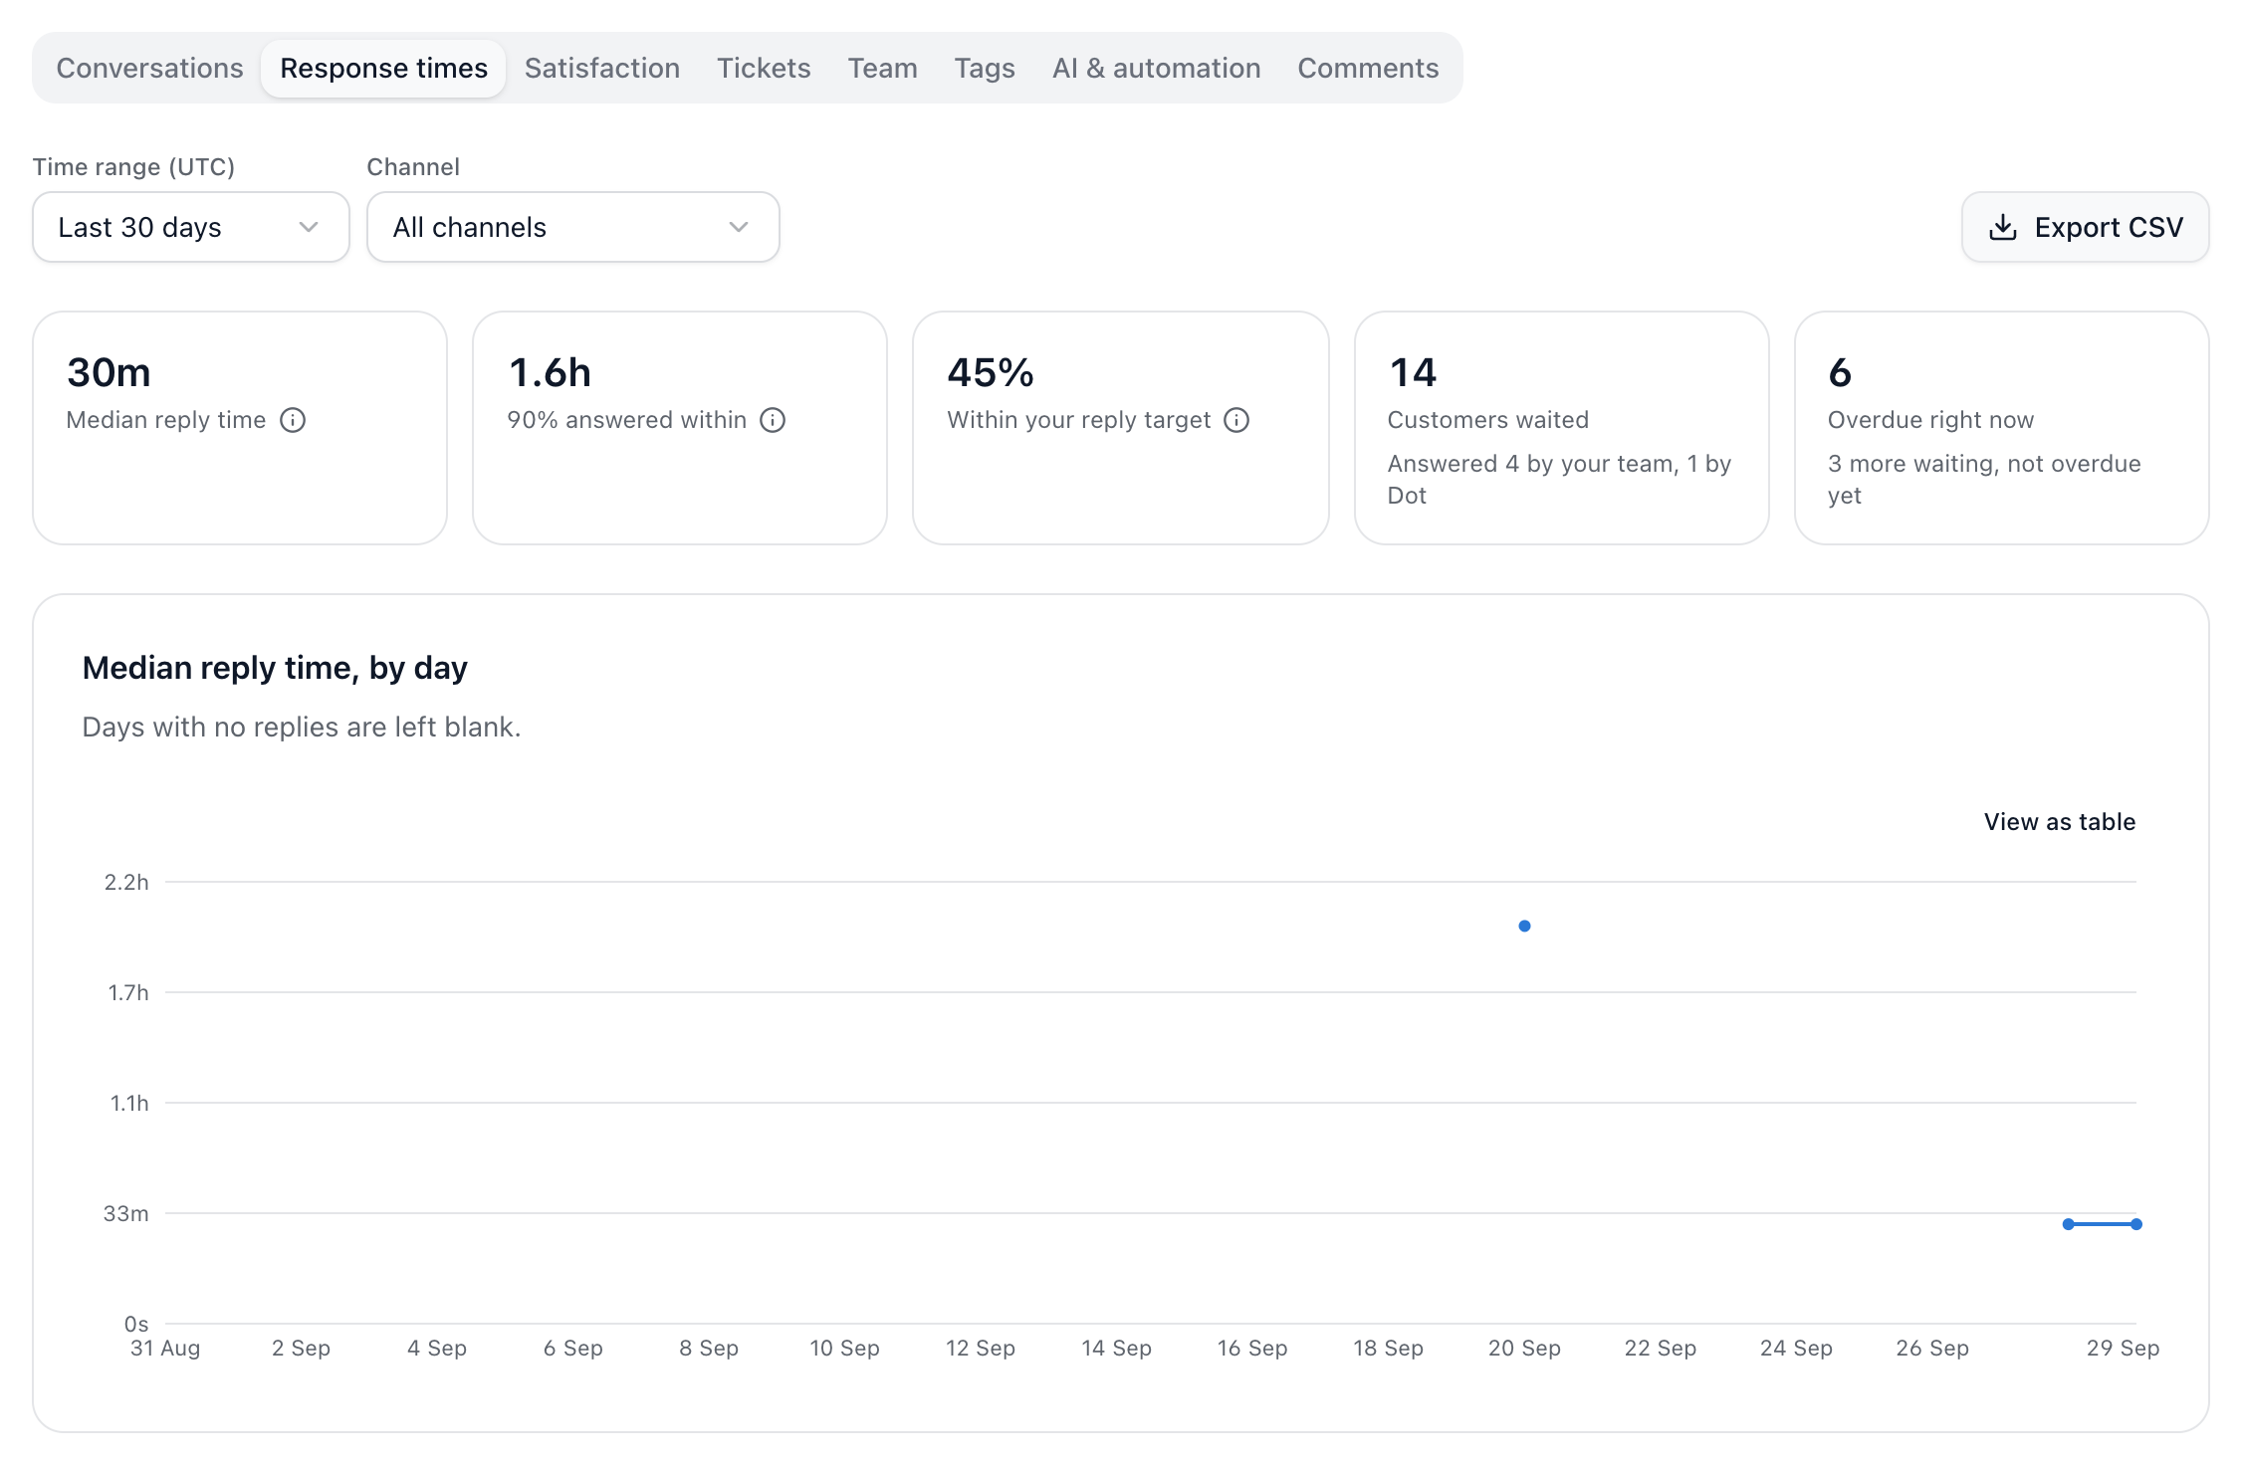This screenshot has width=2242, height=1465.
Task: Click the 'Customers waited' label
Action: click(x=1488, y=420)
